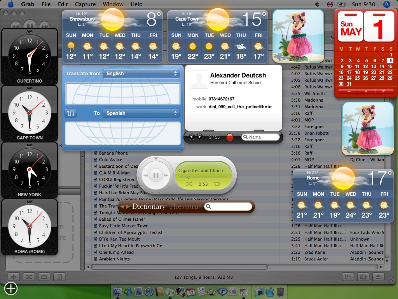Viewport: 398px width, 299px height.
Task: Toggle repeat in the iTunes widget
Action: pos(216,184)
